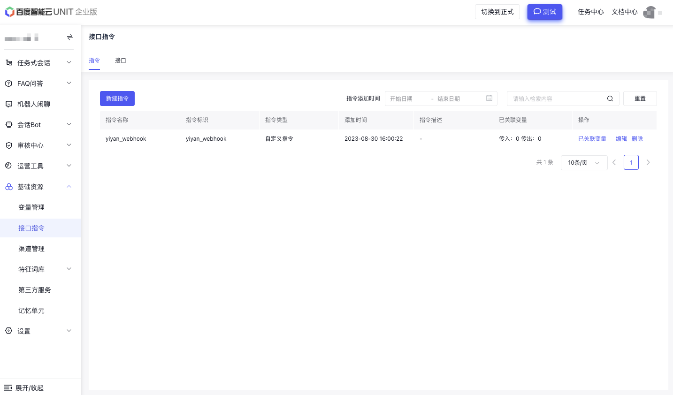This screenshot has height=395, width=673.
Task: Click the 切换到正式 button
Action: click(497, 12)
